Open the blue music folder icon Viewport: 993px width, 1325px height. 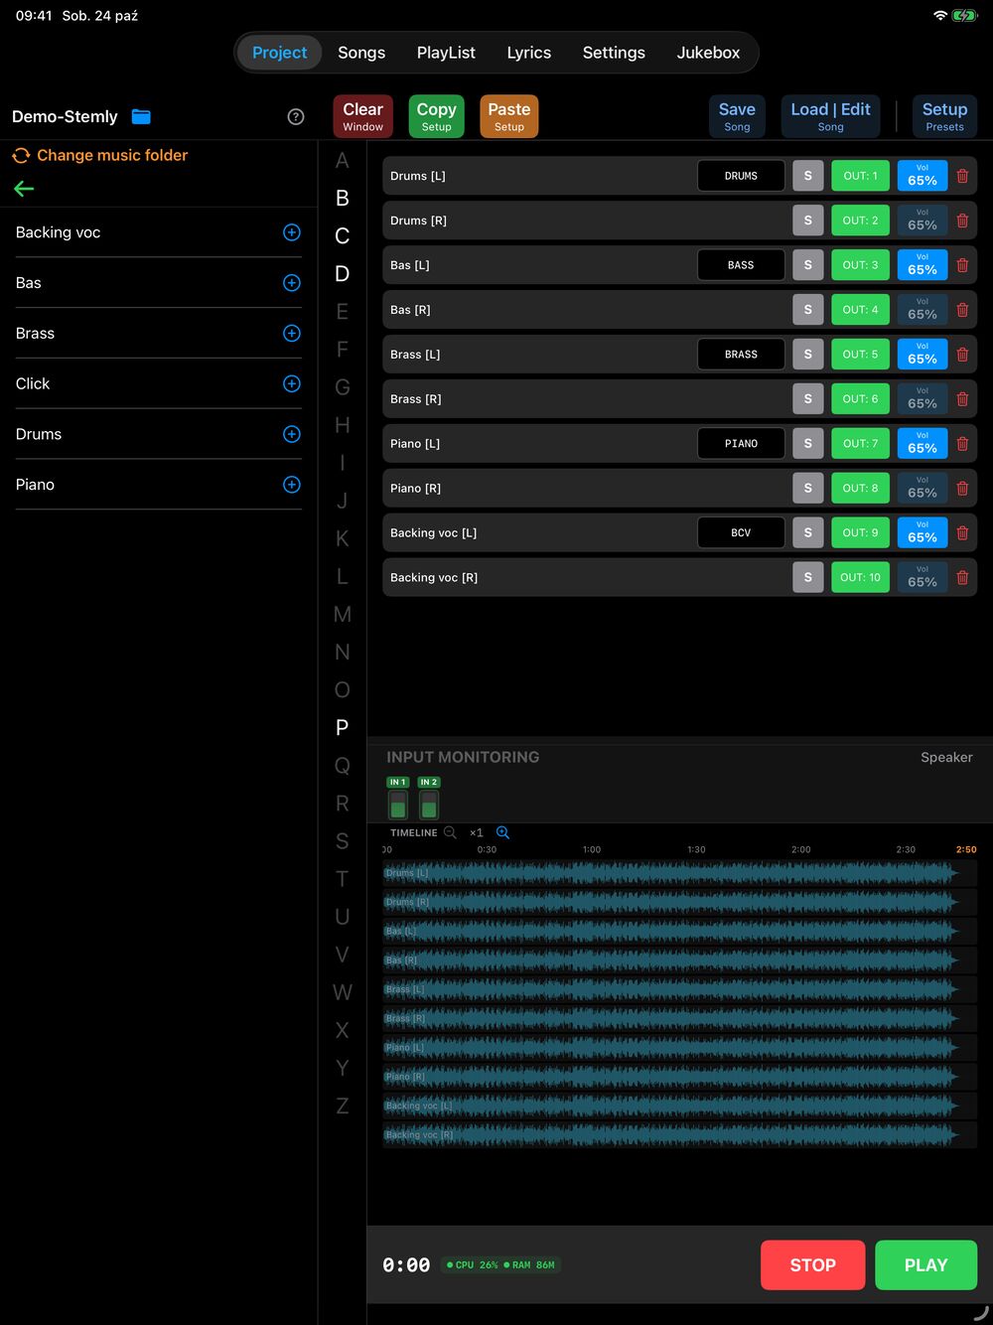coord(141,116)
